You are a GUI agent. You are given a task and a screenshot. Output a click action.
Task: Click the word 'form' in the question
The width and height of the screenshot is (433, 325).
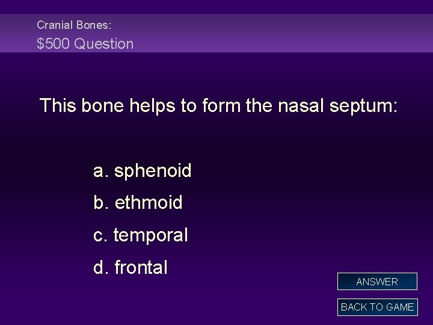[221, 105]
